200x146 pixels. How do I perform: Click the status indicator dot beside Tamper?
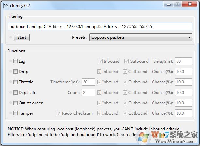pyautogui.click(x=11, y=113)
